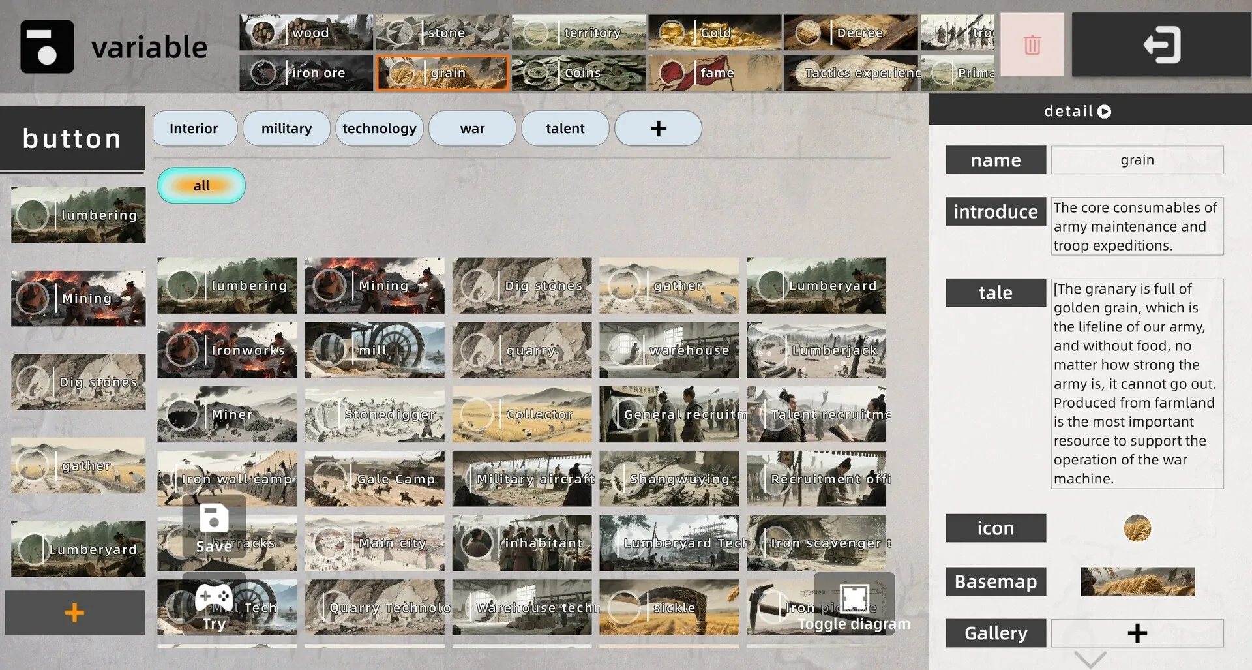This screenshot has width=1252, height=670.
Task: Add a new button with orange plus
Action: click(74, 613)
